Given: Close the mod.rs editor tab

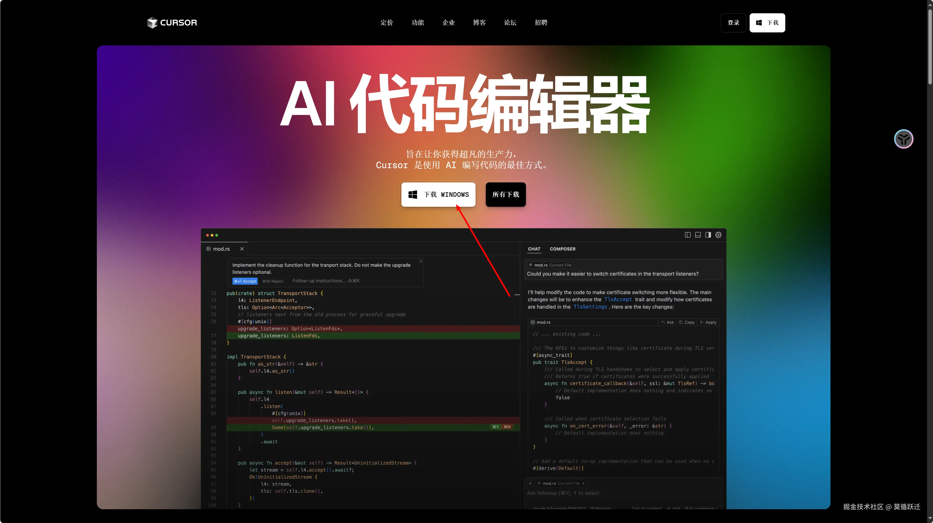Looking at the screenshot, I should tap(242, 249).
